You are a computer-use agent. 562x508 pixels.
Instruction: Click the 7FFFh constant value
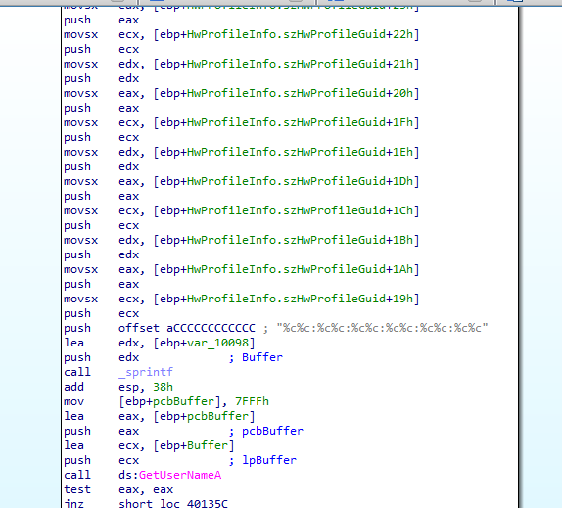pos(252,401)
